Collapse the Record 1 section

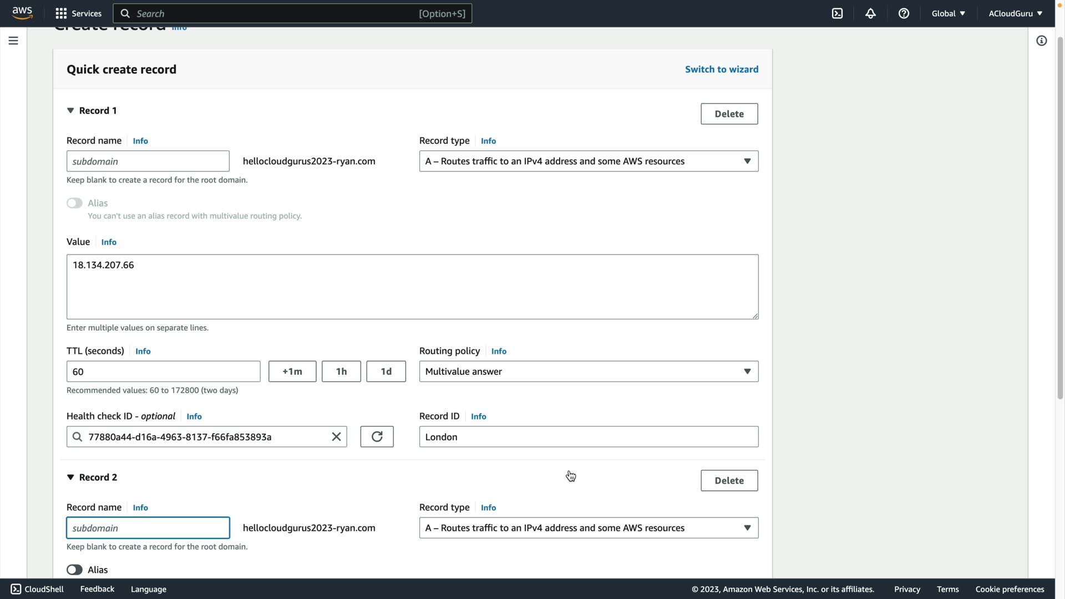click(x=70, y=110)
